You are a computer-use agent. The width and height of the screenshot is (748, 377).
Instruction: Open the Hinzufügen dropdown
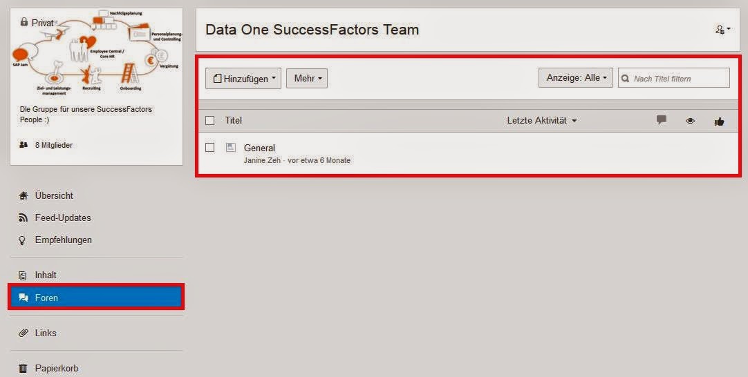(243, 79)
